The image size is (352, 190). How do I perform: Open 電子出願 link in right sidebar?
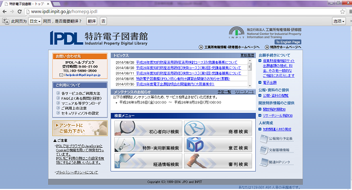click(270, 82)
